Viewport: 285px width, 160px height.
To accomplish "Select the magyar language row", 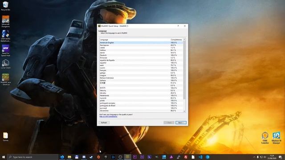I will click(141, 75).
